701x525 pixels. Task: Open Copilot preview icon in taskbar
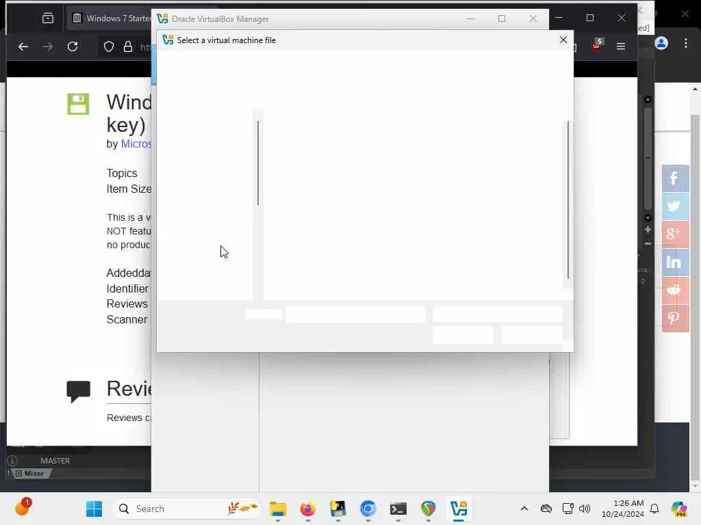click(x=679, y=509)
